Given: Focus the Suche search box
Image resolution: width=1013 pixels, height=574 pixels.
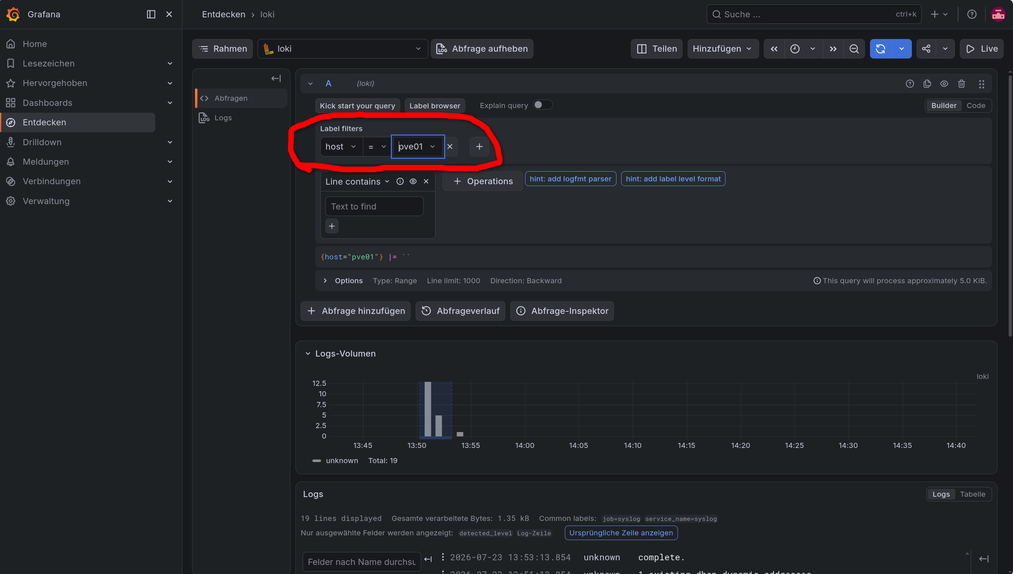Looking at the screenshot, I should (814, 14).
